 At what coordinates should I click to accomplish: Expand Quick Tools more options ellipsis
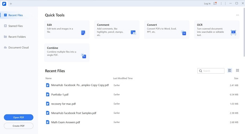coord(237,15)
